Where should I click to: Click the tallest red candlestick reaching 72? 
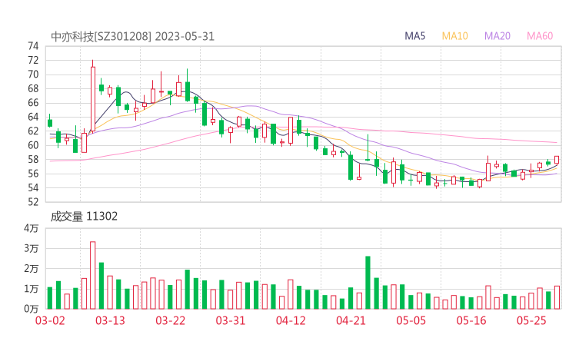(93, 98)
